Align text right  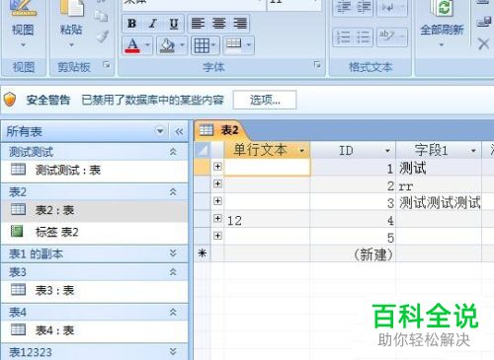click(x=240, y=24)
